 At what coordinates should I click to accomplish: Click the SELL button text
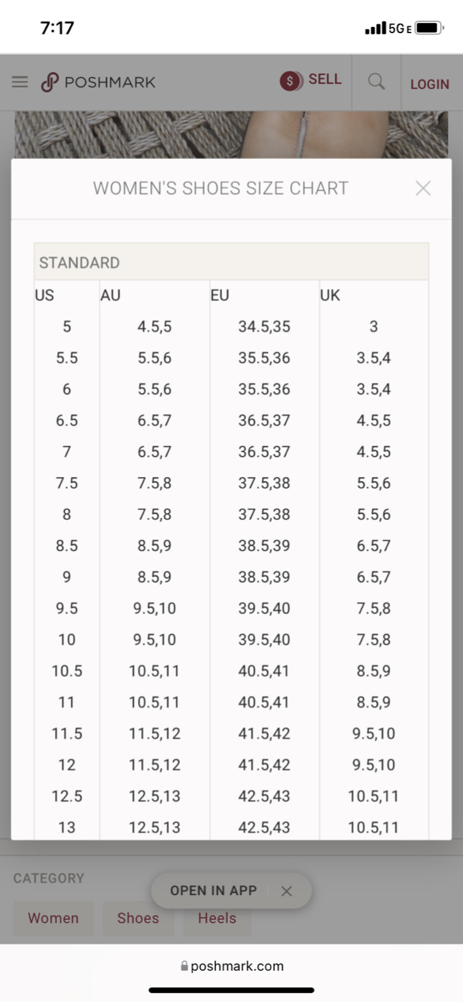click(x=325, y=80)
